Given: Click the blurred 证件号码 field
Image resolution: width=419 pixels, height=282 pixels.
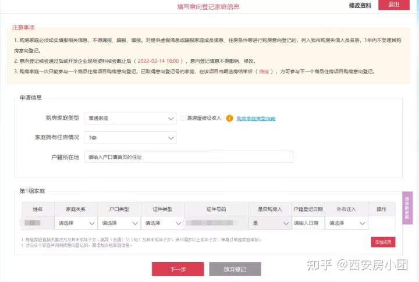Looking at the screenshot, I should coord(216,223).
